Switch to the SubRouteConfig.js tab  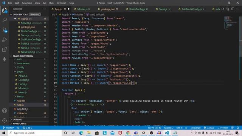point(191,9)
